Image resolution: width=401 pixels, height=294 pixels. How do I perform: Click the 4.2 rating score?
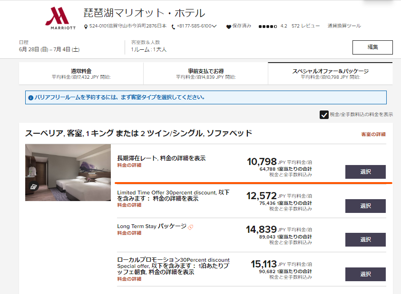[284, 26]
